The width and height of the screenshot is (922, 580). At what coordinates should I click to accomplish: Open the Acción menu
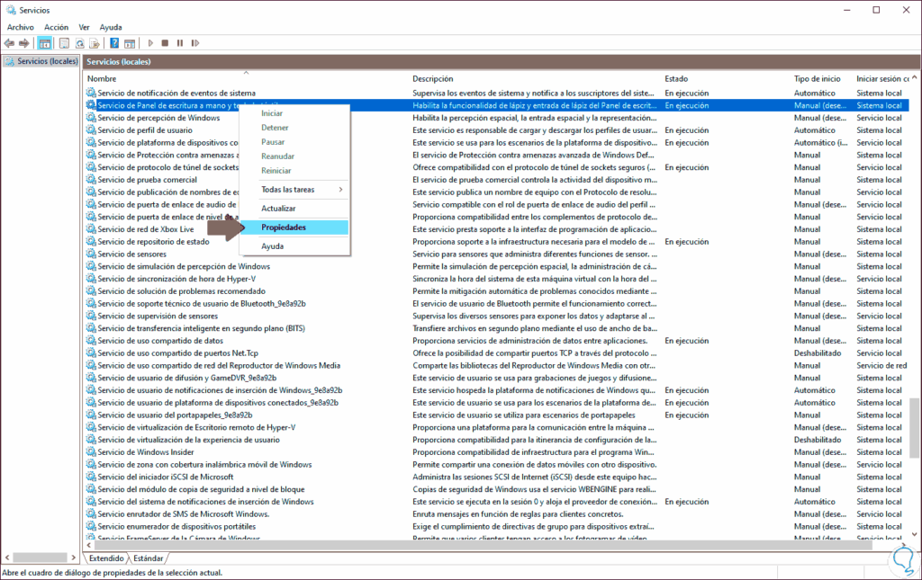pyautogui.click(x=56, y=26)
